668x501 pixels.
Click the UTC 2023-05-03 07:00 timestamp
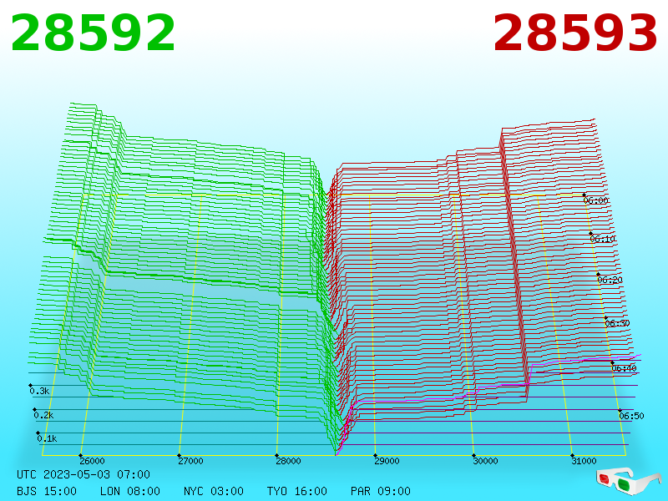click(x=83, y=474)
